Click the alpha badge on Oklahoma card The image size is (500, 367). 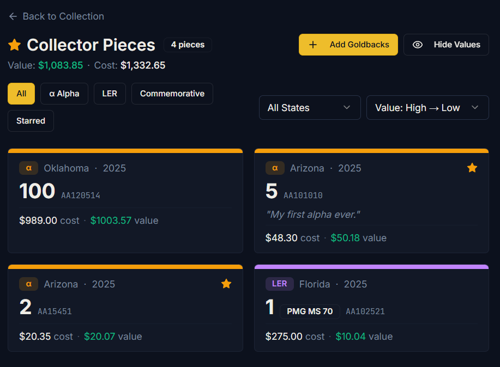pos(28,168)
